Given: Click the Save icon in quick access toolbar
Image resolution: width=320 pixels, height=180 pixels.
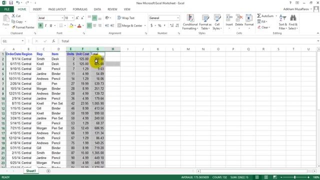Looking at the screenshot, I should click(11, 3).
